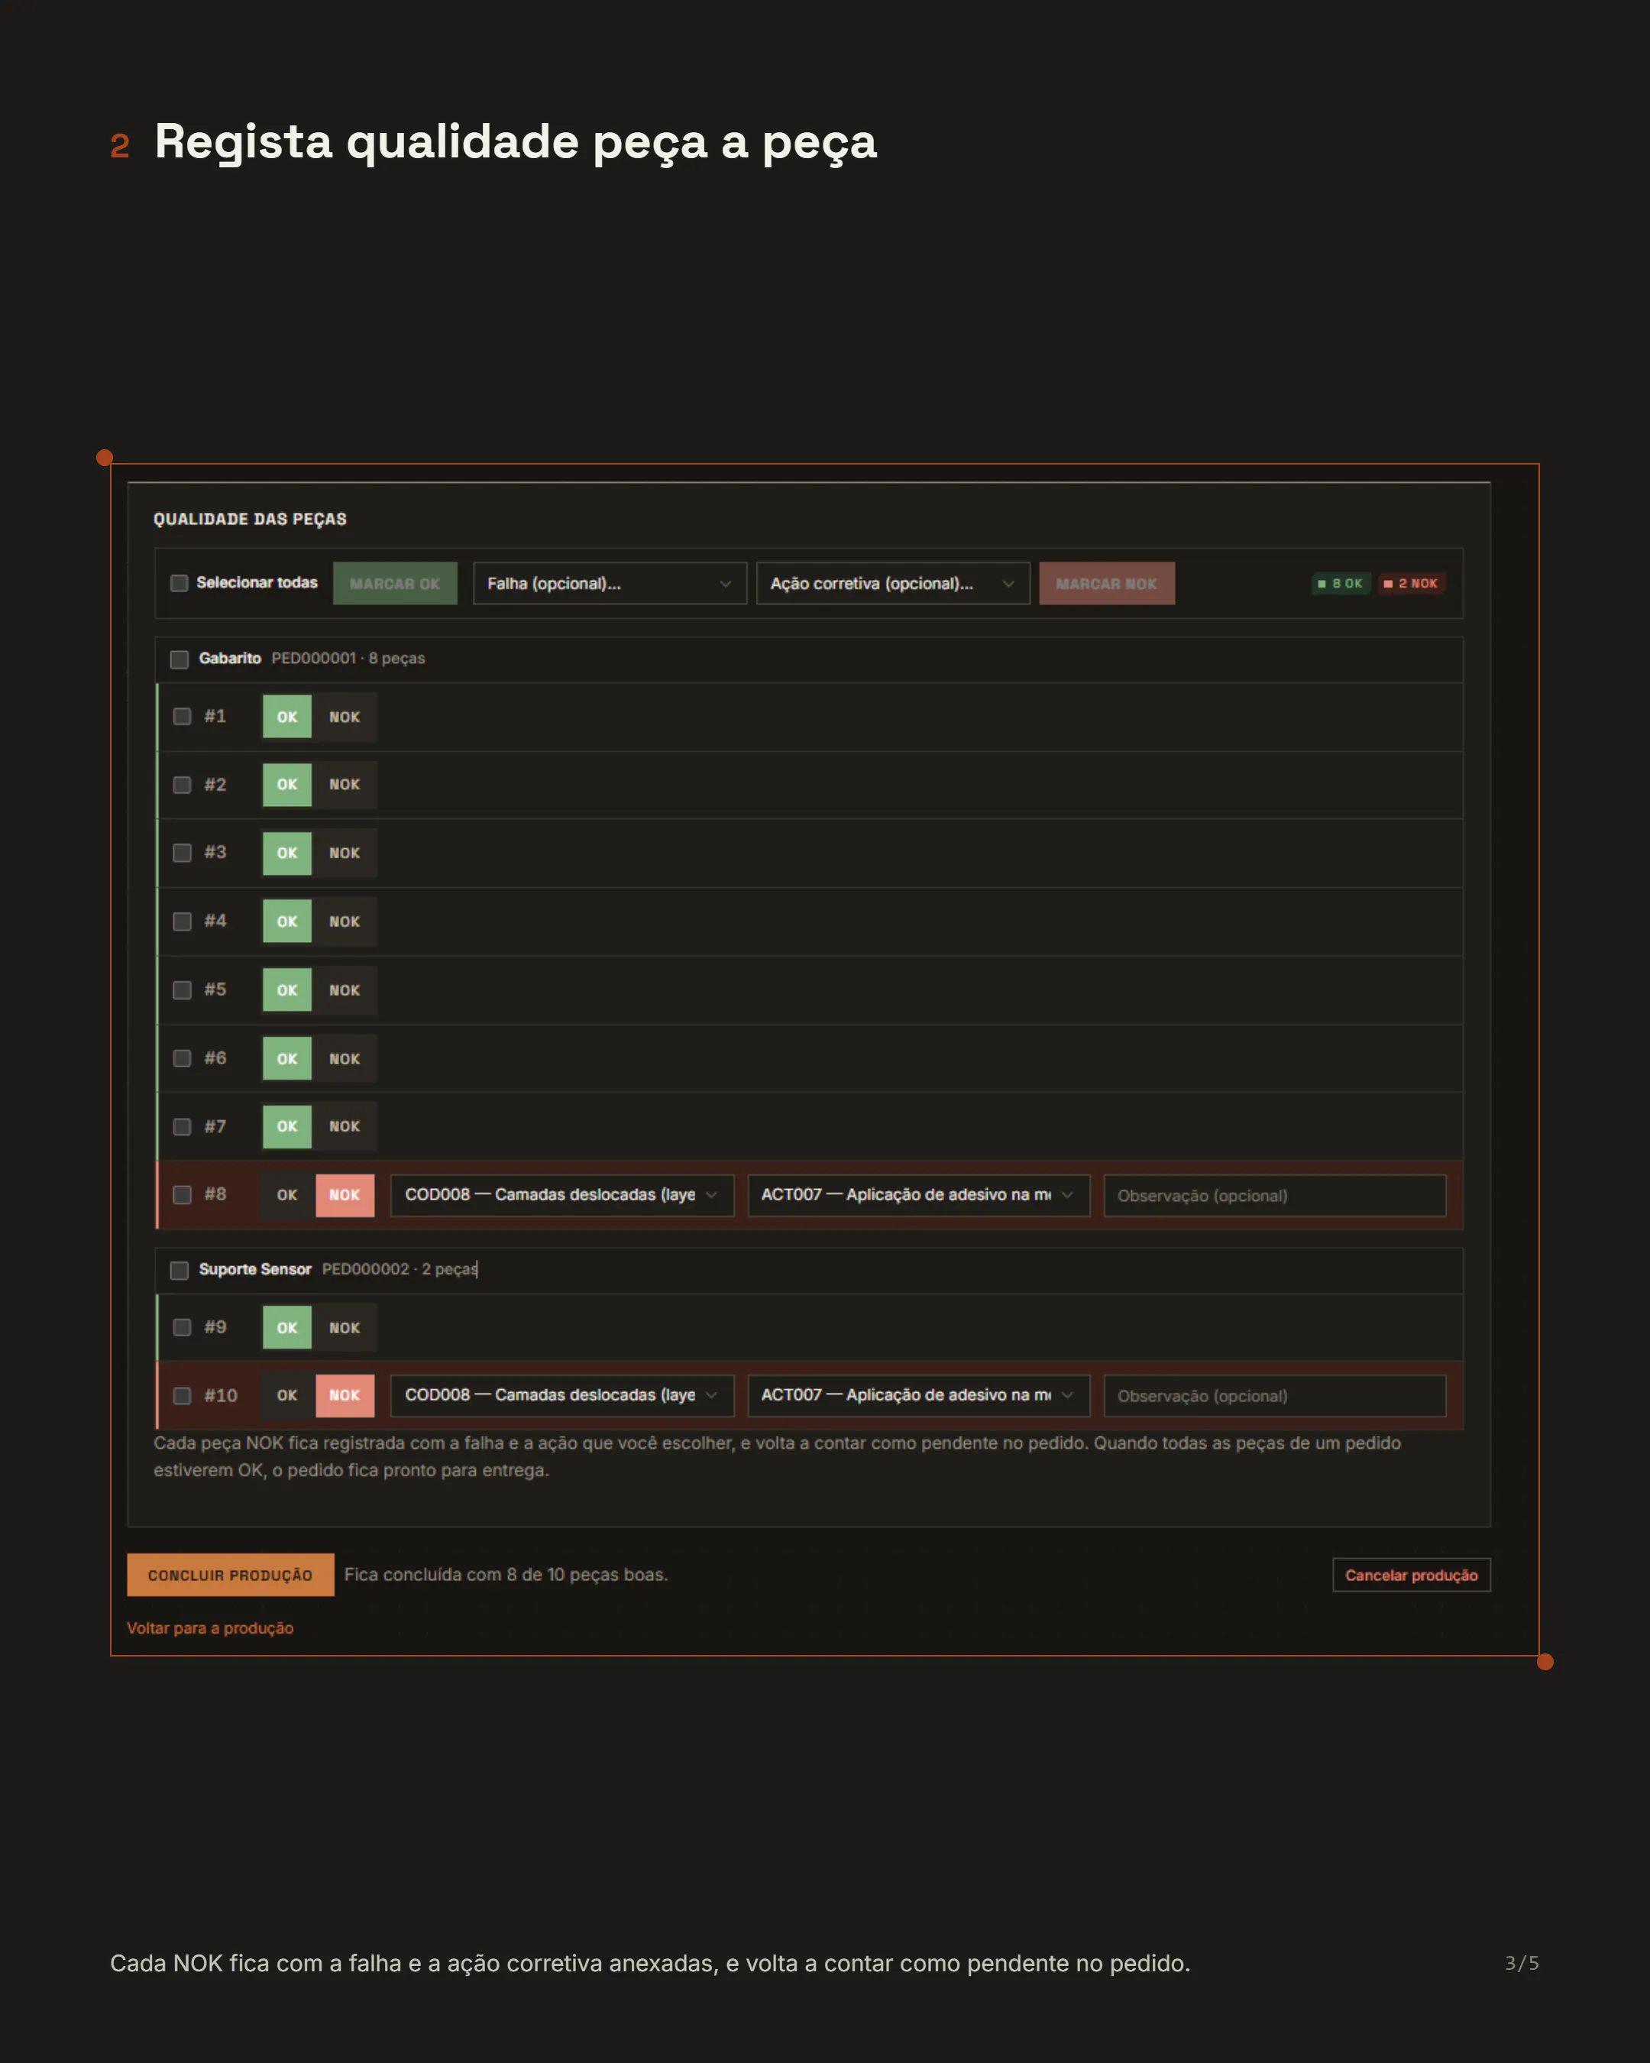Follow the Voltar para a produção link
This screenshot has width=1650, height=2063.
click(210, 1627)
